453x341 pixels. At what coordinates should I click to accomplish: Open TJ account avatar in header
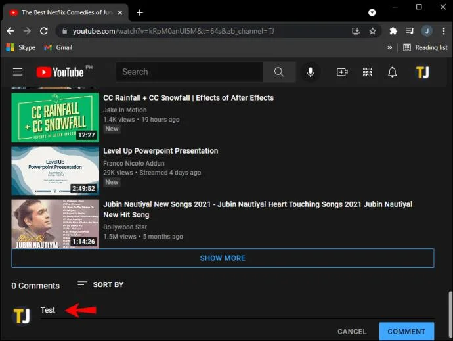pyautogui.click(x=422, y=72)
